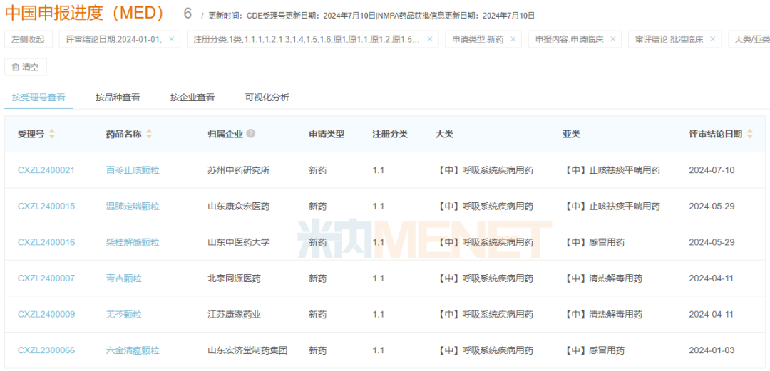Click the 注册分类:1类 filter tag text

(x=307, y=39)
